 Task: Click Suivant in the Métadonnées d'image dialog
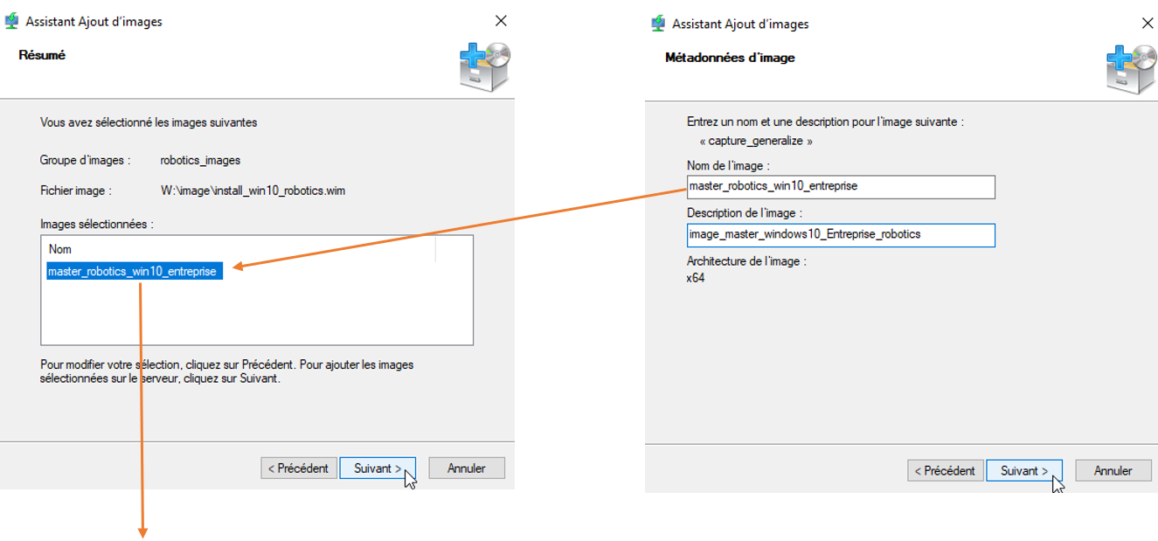(x=1023, y=470)
